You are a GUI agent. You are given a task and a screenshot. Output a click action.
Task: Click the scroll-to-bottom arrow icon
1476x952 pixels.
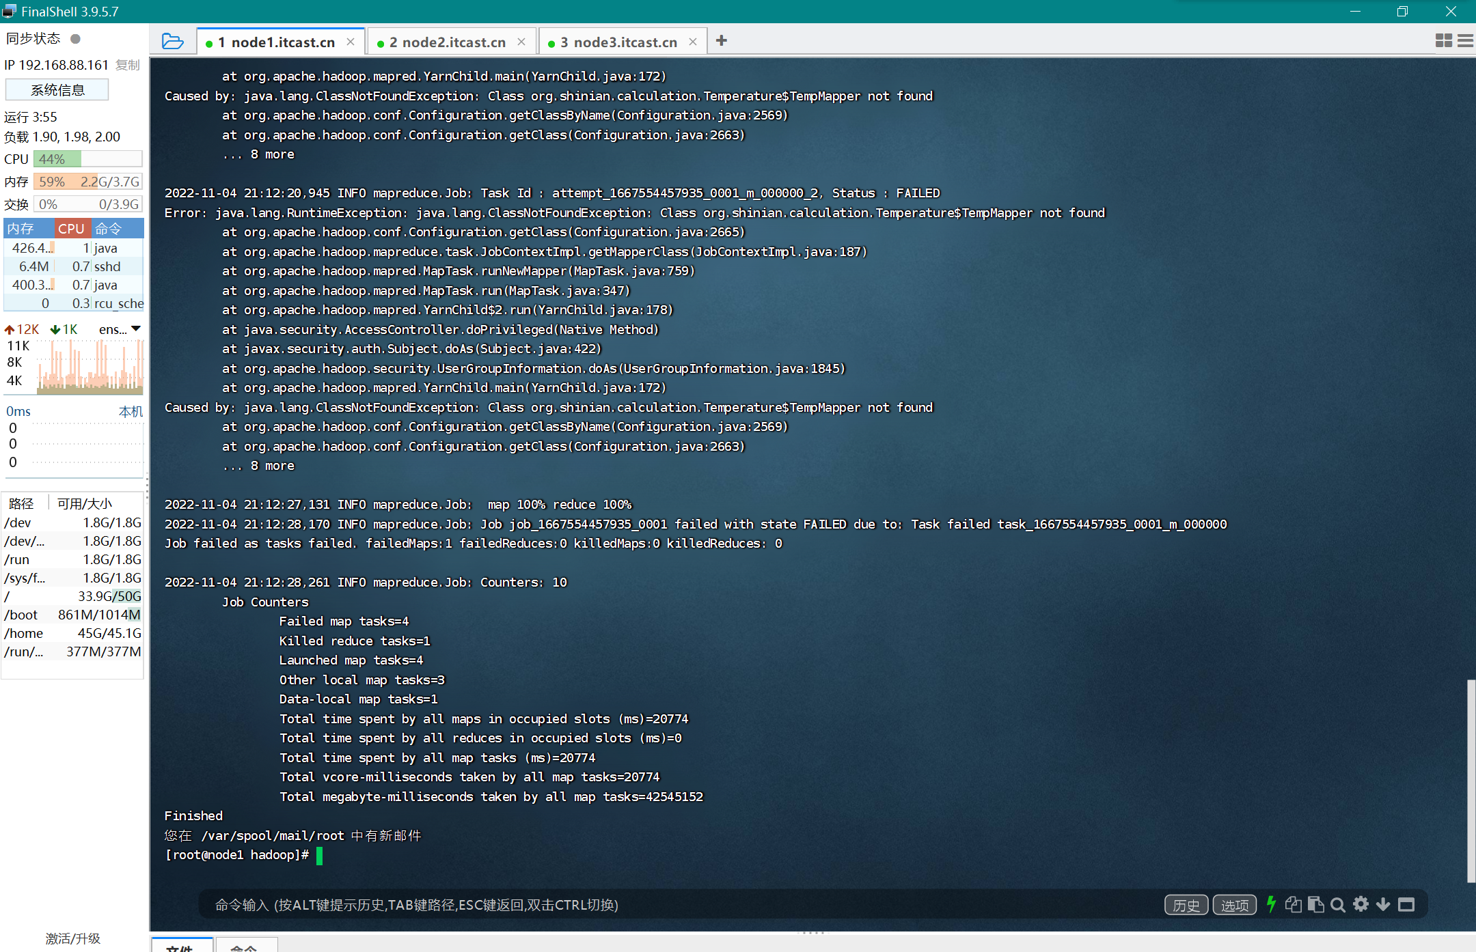point(1383,905)
